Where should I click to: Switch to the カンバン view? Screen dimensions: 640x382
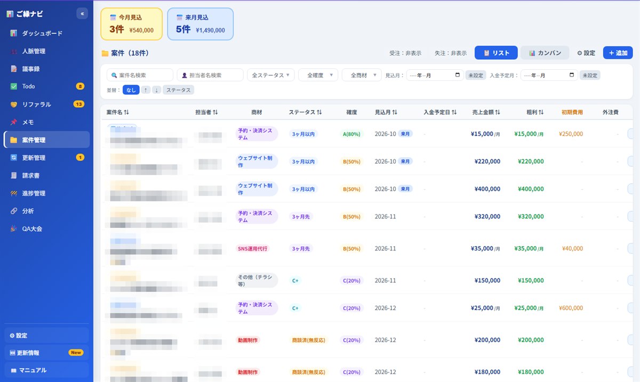[545, 53]
